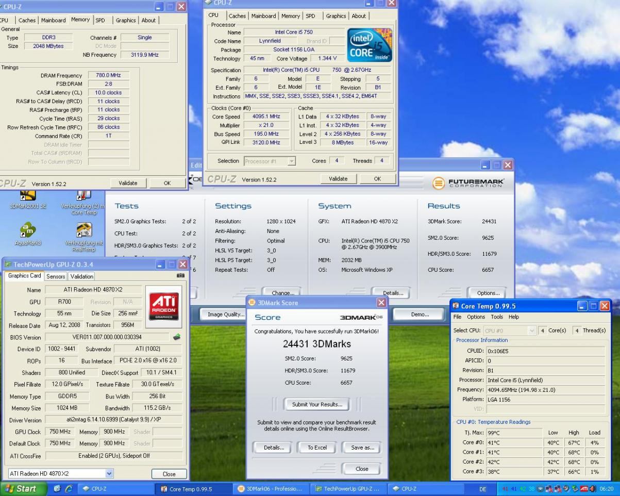Switch to TechPowerUp GPU-Z taskbar button
This screenshot has height=496, width=620.
coord(348,489)
